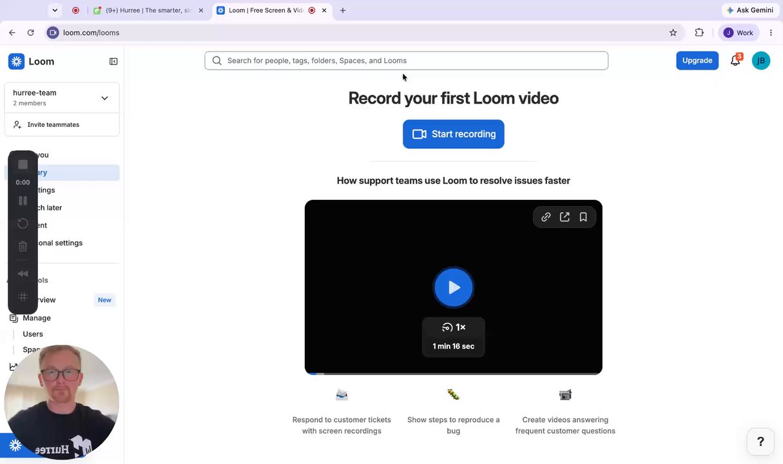Open the JB profile avatar menu

point(761,61)
